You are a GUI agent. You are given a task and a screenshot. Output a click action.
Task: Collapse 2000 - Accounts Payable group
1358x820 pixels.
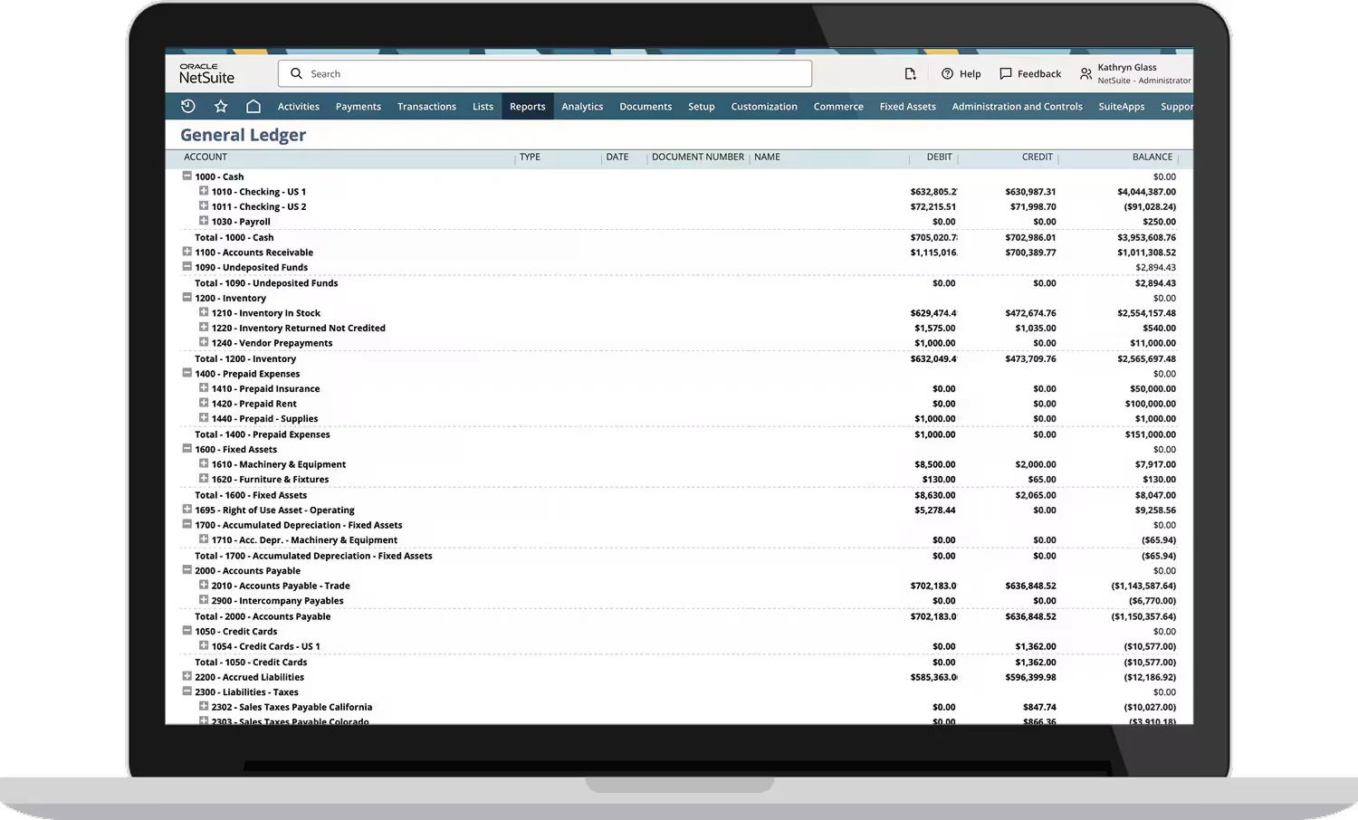[187, 569]
